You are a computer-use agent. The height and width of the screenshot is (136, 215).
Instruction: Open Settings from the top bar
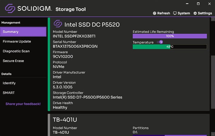pos(203,13)
